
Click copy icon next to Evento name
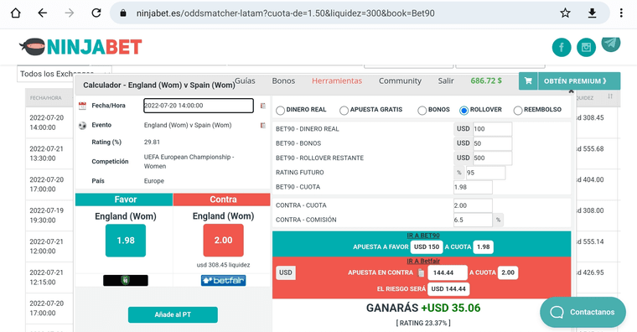[x=263, y=125]
